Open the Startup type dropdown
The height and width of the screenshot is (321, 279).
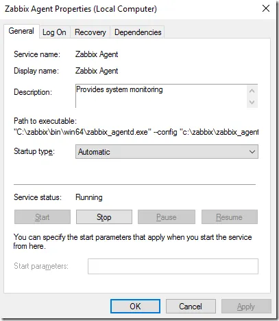click(x=167, y=152)
